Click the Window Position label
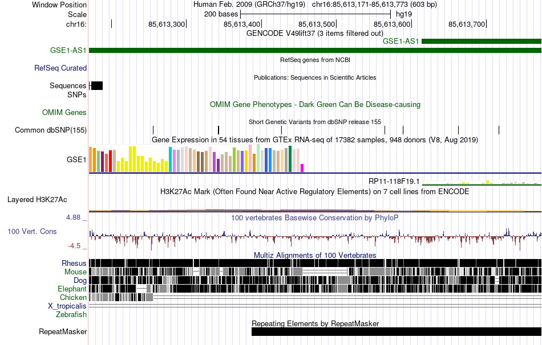 (x=59, y=5)
